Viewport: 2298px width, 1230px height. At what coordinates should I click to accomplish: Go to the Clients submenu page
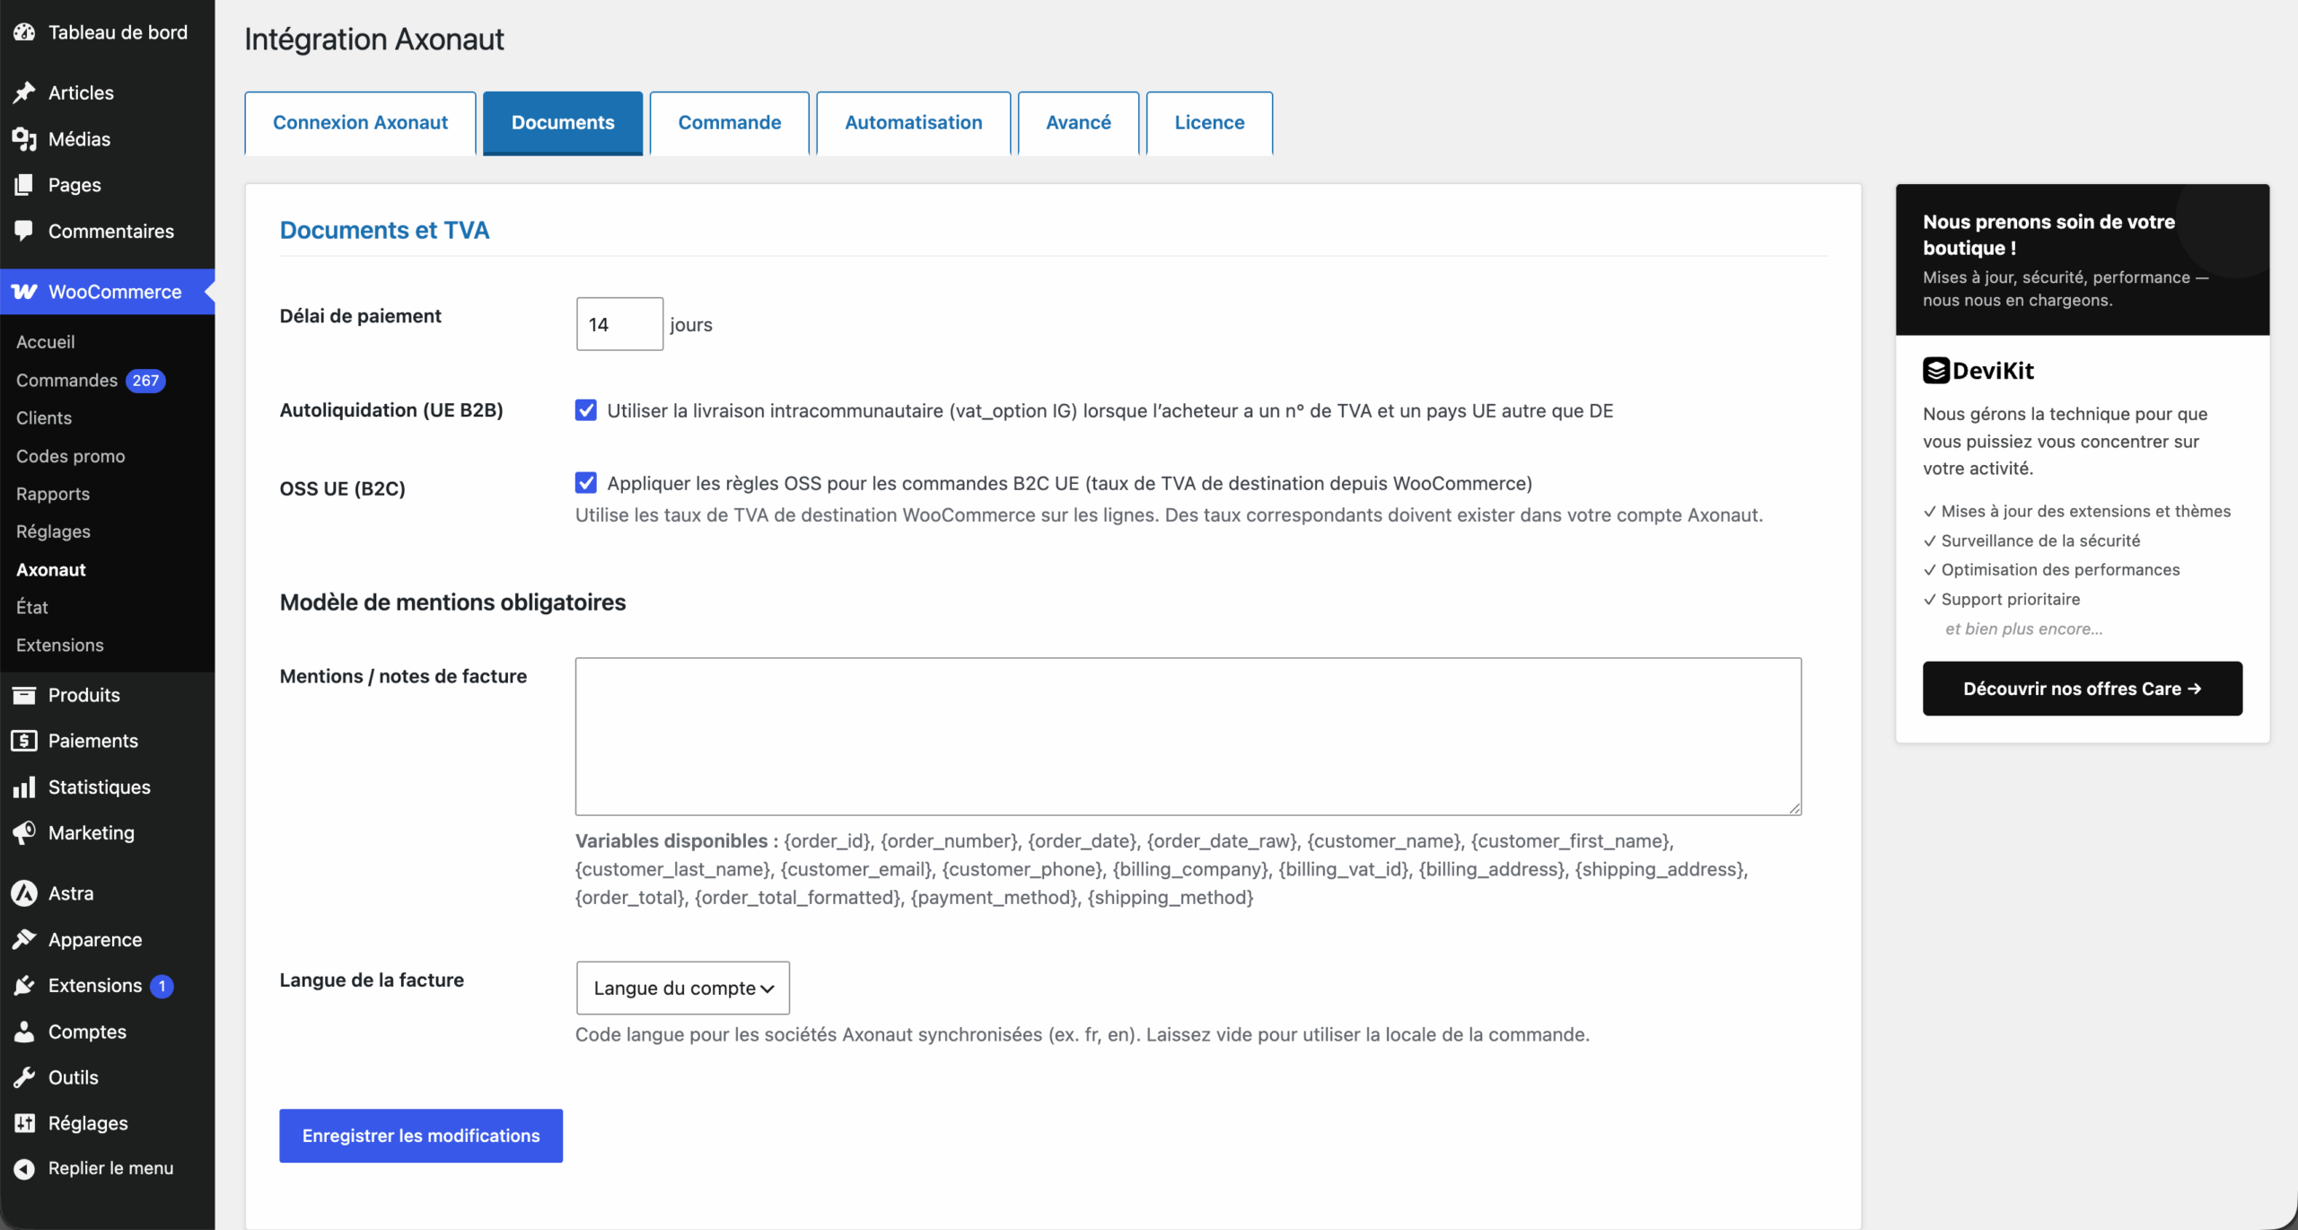(44, 418)
